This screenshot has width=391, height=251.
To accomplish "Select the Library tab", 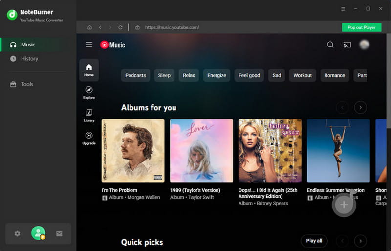I will [x=89, y=115].
